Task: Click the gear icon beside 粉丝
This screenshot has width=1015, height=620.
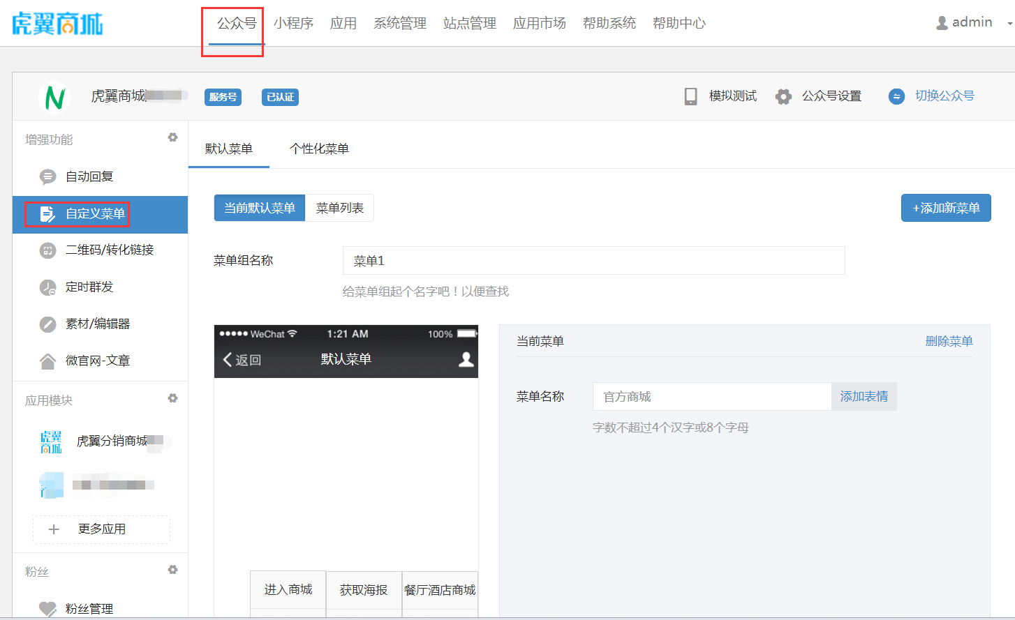Action: pyautogui.click(x=172, y=570)
